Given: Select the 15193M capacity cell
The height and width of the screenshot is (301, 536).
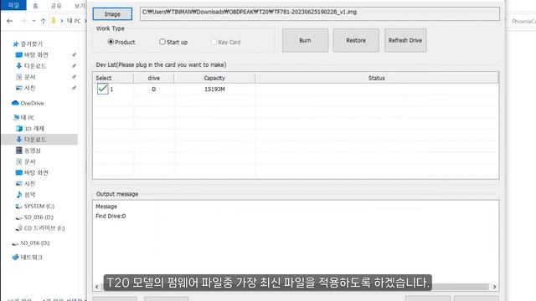Looking at the screenshot, I should [x=214, y=89].
